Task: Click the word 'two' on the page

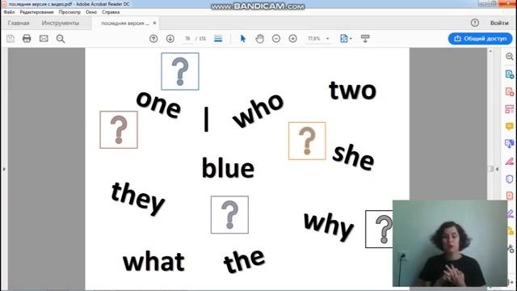Action: (353, 91)
